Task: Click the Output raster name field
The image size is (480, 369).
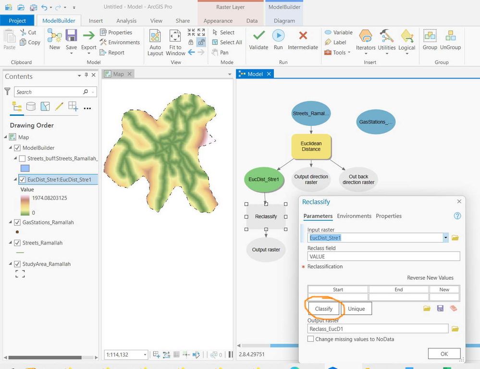Action: (x=378, y=329)
